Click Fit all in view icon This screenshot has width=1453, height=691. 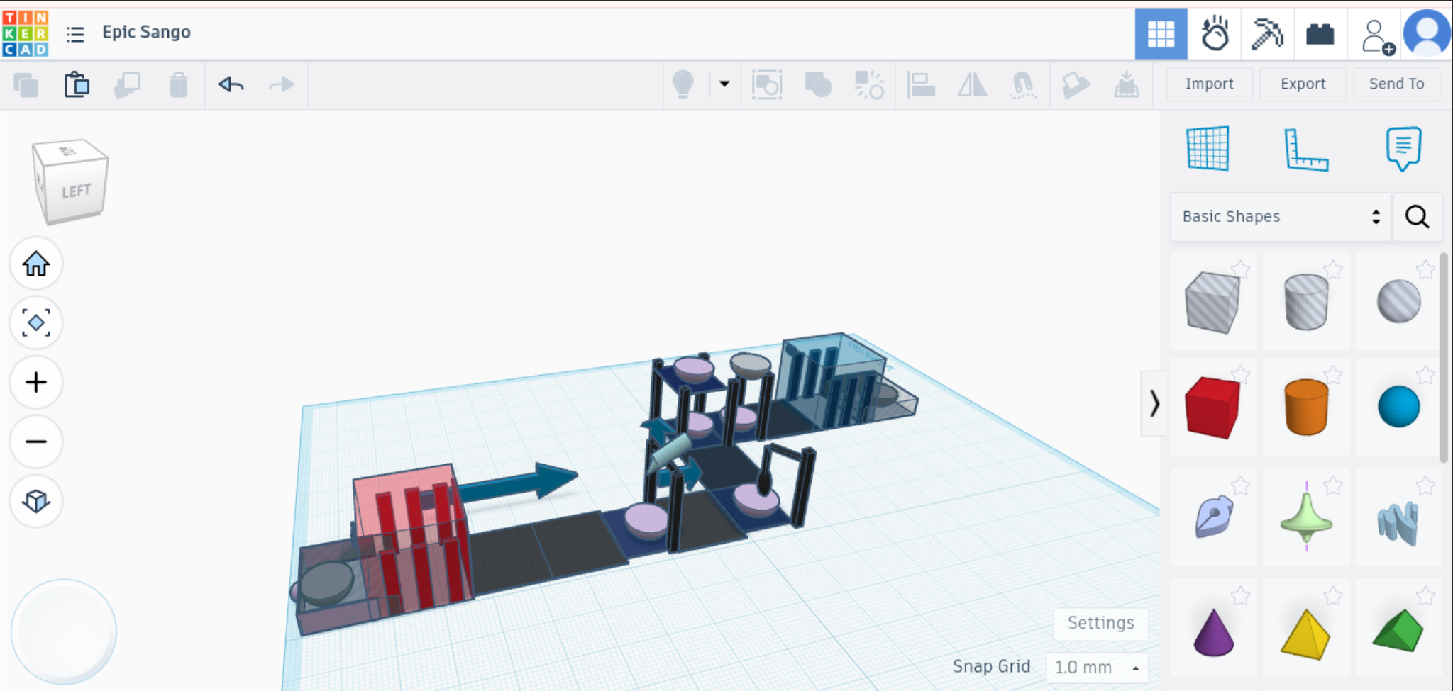point(36,323)
